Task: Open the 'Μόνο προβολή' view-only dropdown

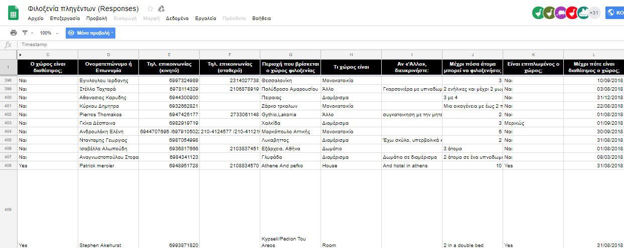Action: pyautogui.click(x=91, y=33)
